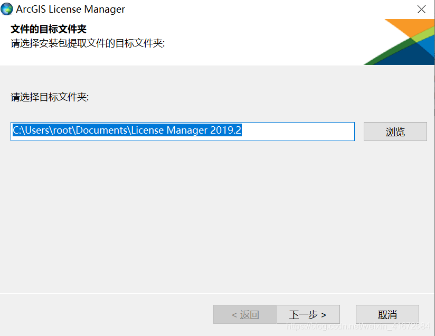Focus the destination folder path field
Viewport: 435px width, 336px height.
point(183,132)
